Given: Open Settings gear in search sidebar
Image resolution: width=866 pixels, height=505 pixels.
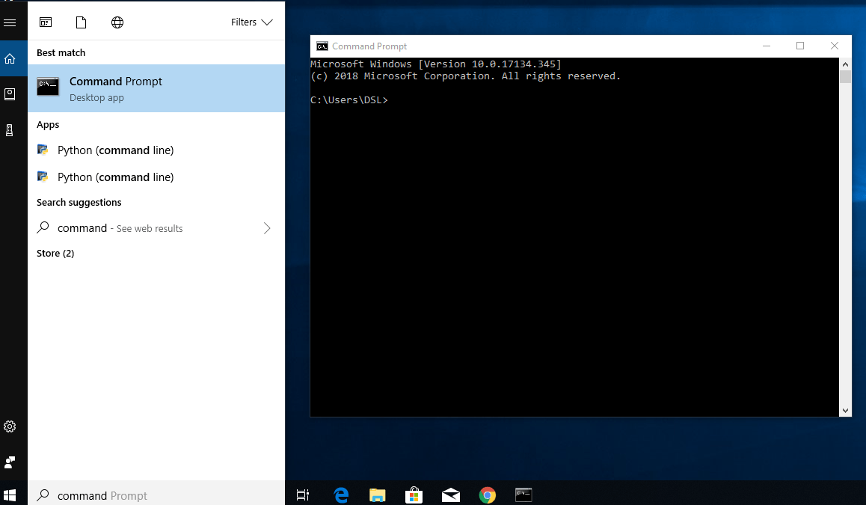Looking at the screenshot, I should pos(10,426).
